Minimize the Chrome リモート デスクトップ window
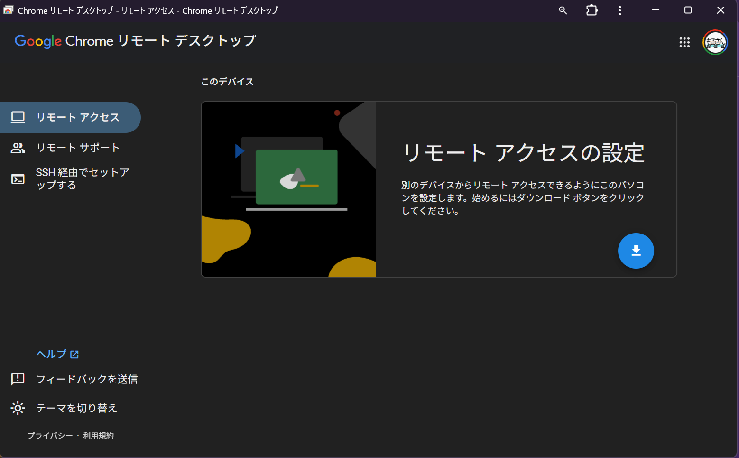Image resolution: width=739 pixels, height=458 pixels. tap(656, 10)
